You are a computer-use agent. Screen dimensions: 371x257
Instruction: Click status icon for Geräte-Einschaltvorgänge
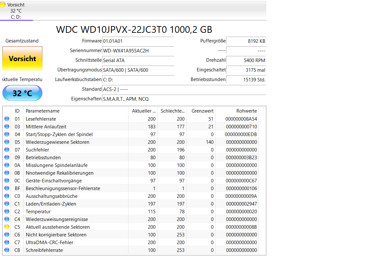[7, 181]
